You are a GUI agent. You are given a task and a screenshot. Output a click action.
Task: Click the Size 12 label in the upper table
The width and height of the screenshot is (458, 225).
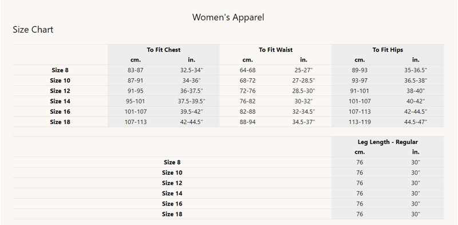point(60,91)
